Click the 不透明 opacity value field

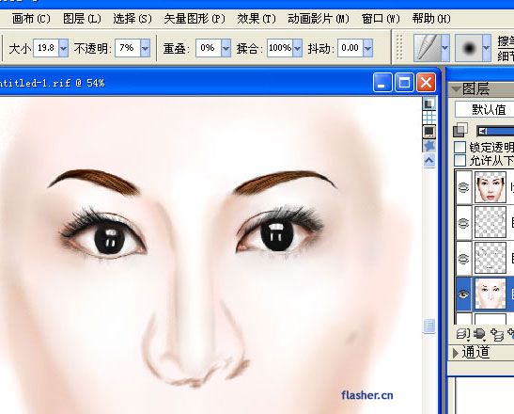click(x=128, y=48)
